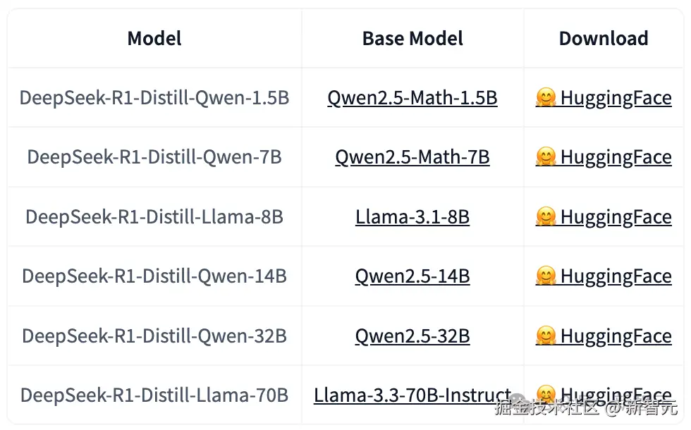Click HuggingFace text link for Qwen-32B
Screen dimensions: 691x430
(x=616, y=336)
